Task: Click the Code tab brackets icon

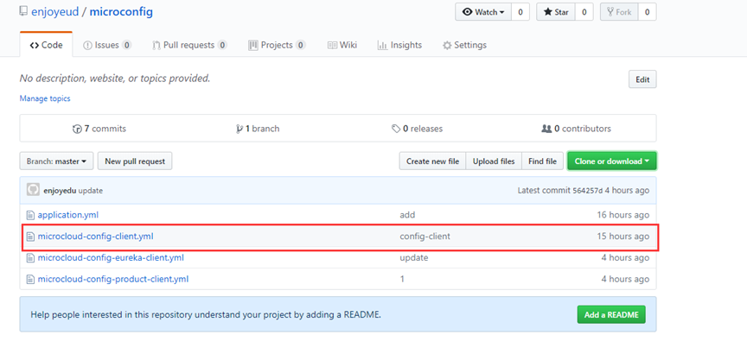Action: coord(35,46)
